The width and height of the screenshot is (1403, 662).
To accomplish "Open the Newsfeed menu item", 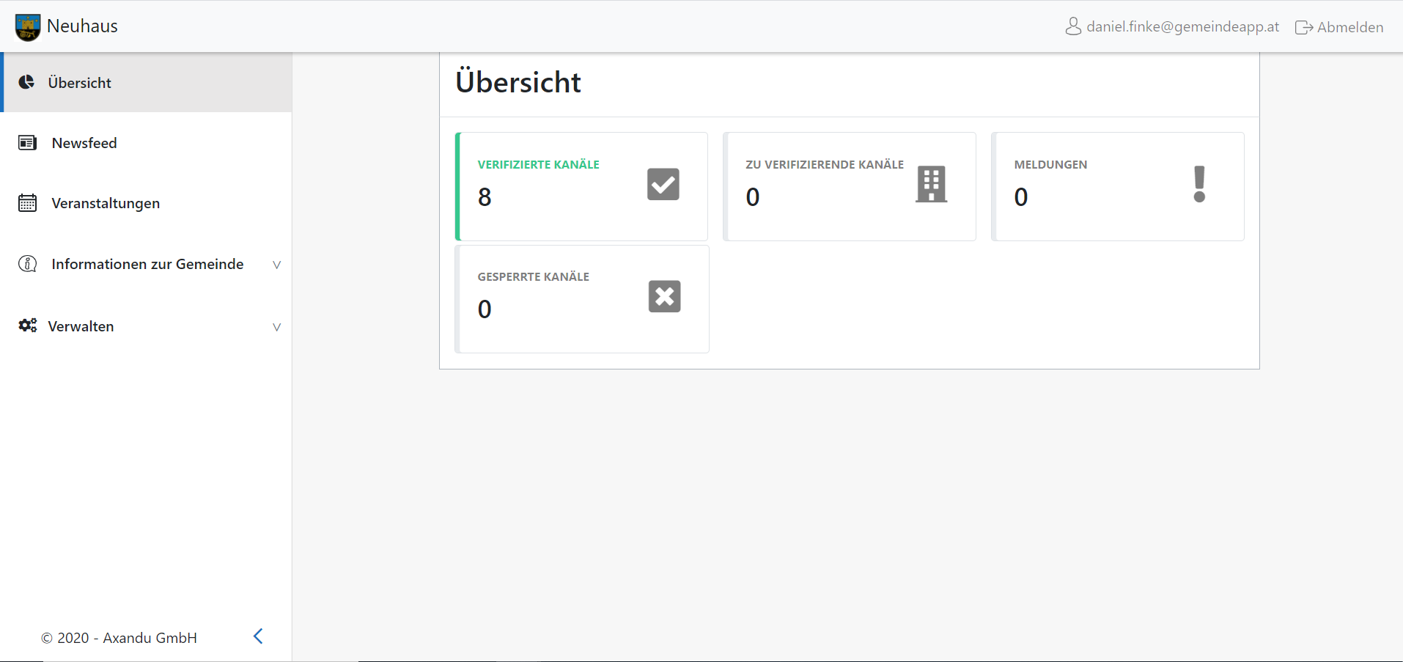I will click(84, 143).
